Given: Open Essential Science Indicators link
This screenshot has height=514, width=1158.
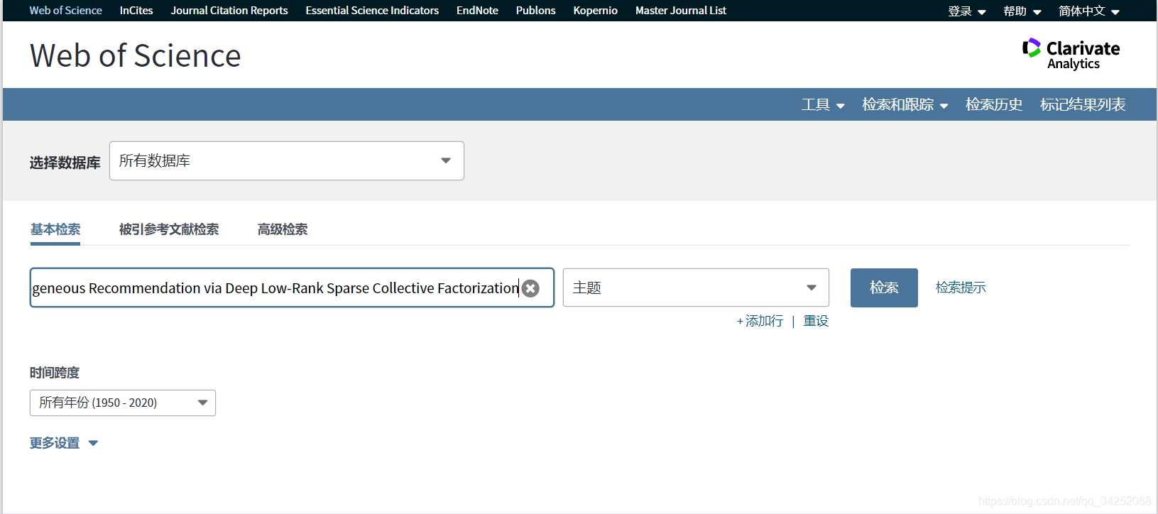Looking at the screenshot, I should point(372,11).
